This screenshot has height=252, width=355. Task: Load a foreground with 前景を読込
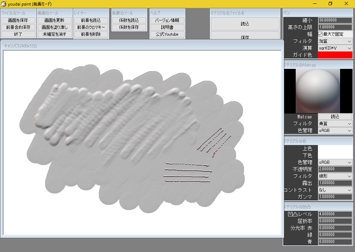click(91, 20)
